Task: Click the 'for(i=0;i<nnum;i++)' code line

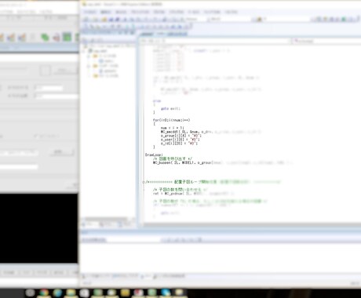Action: click(171, 120)
